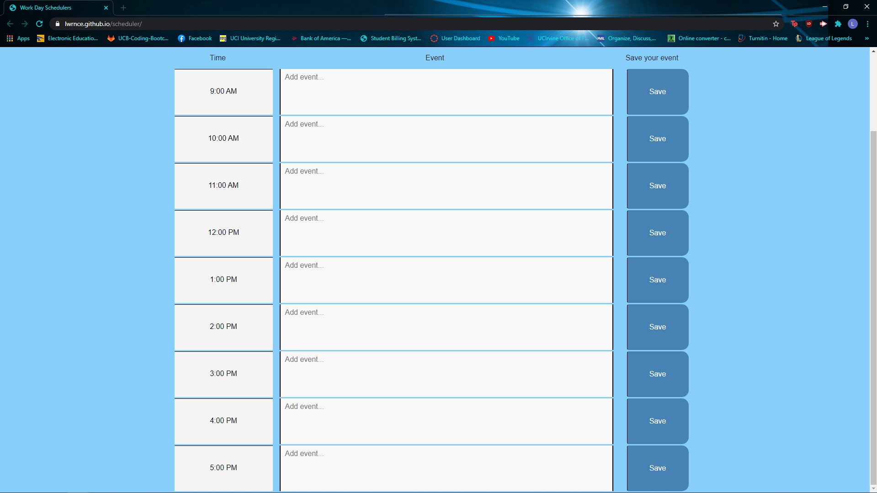Screen dimensions: 877x493
Task: Open the Turnitin - Home bookmark
Action: point(763,38)
